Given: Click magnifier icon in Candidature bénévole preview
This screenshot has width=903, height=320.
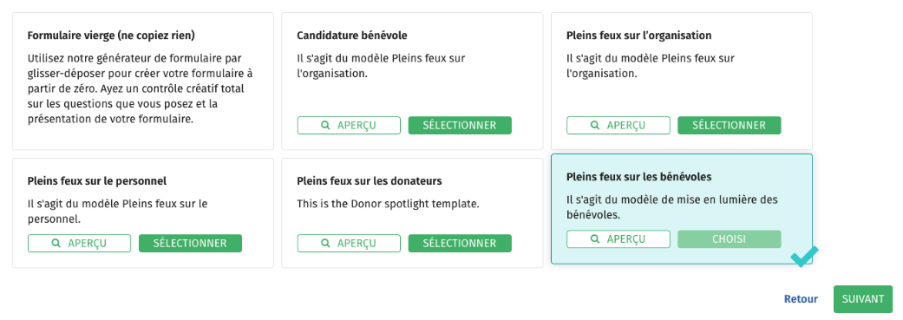Looking at the screenshot, I should click(x=325, y=126).
